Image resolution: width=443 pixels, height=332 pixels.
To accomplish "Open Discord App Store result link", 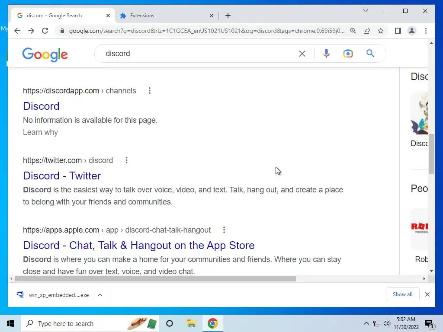I will point(139,246).
